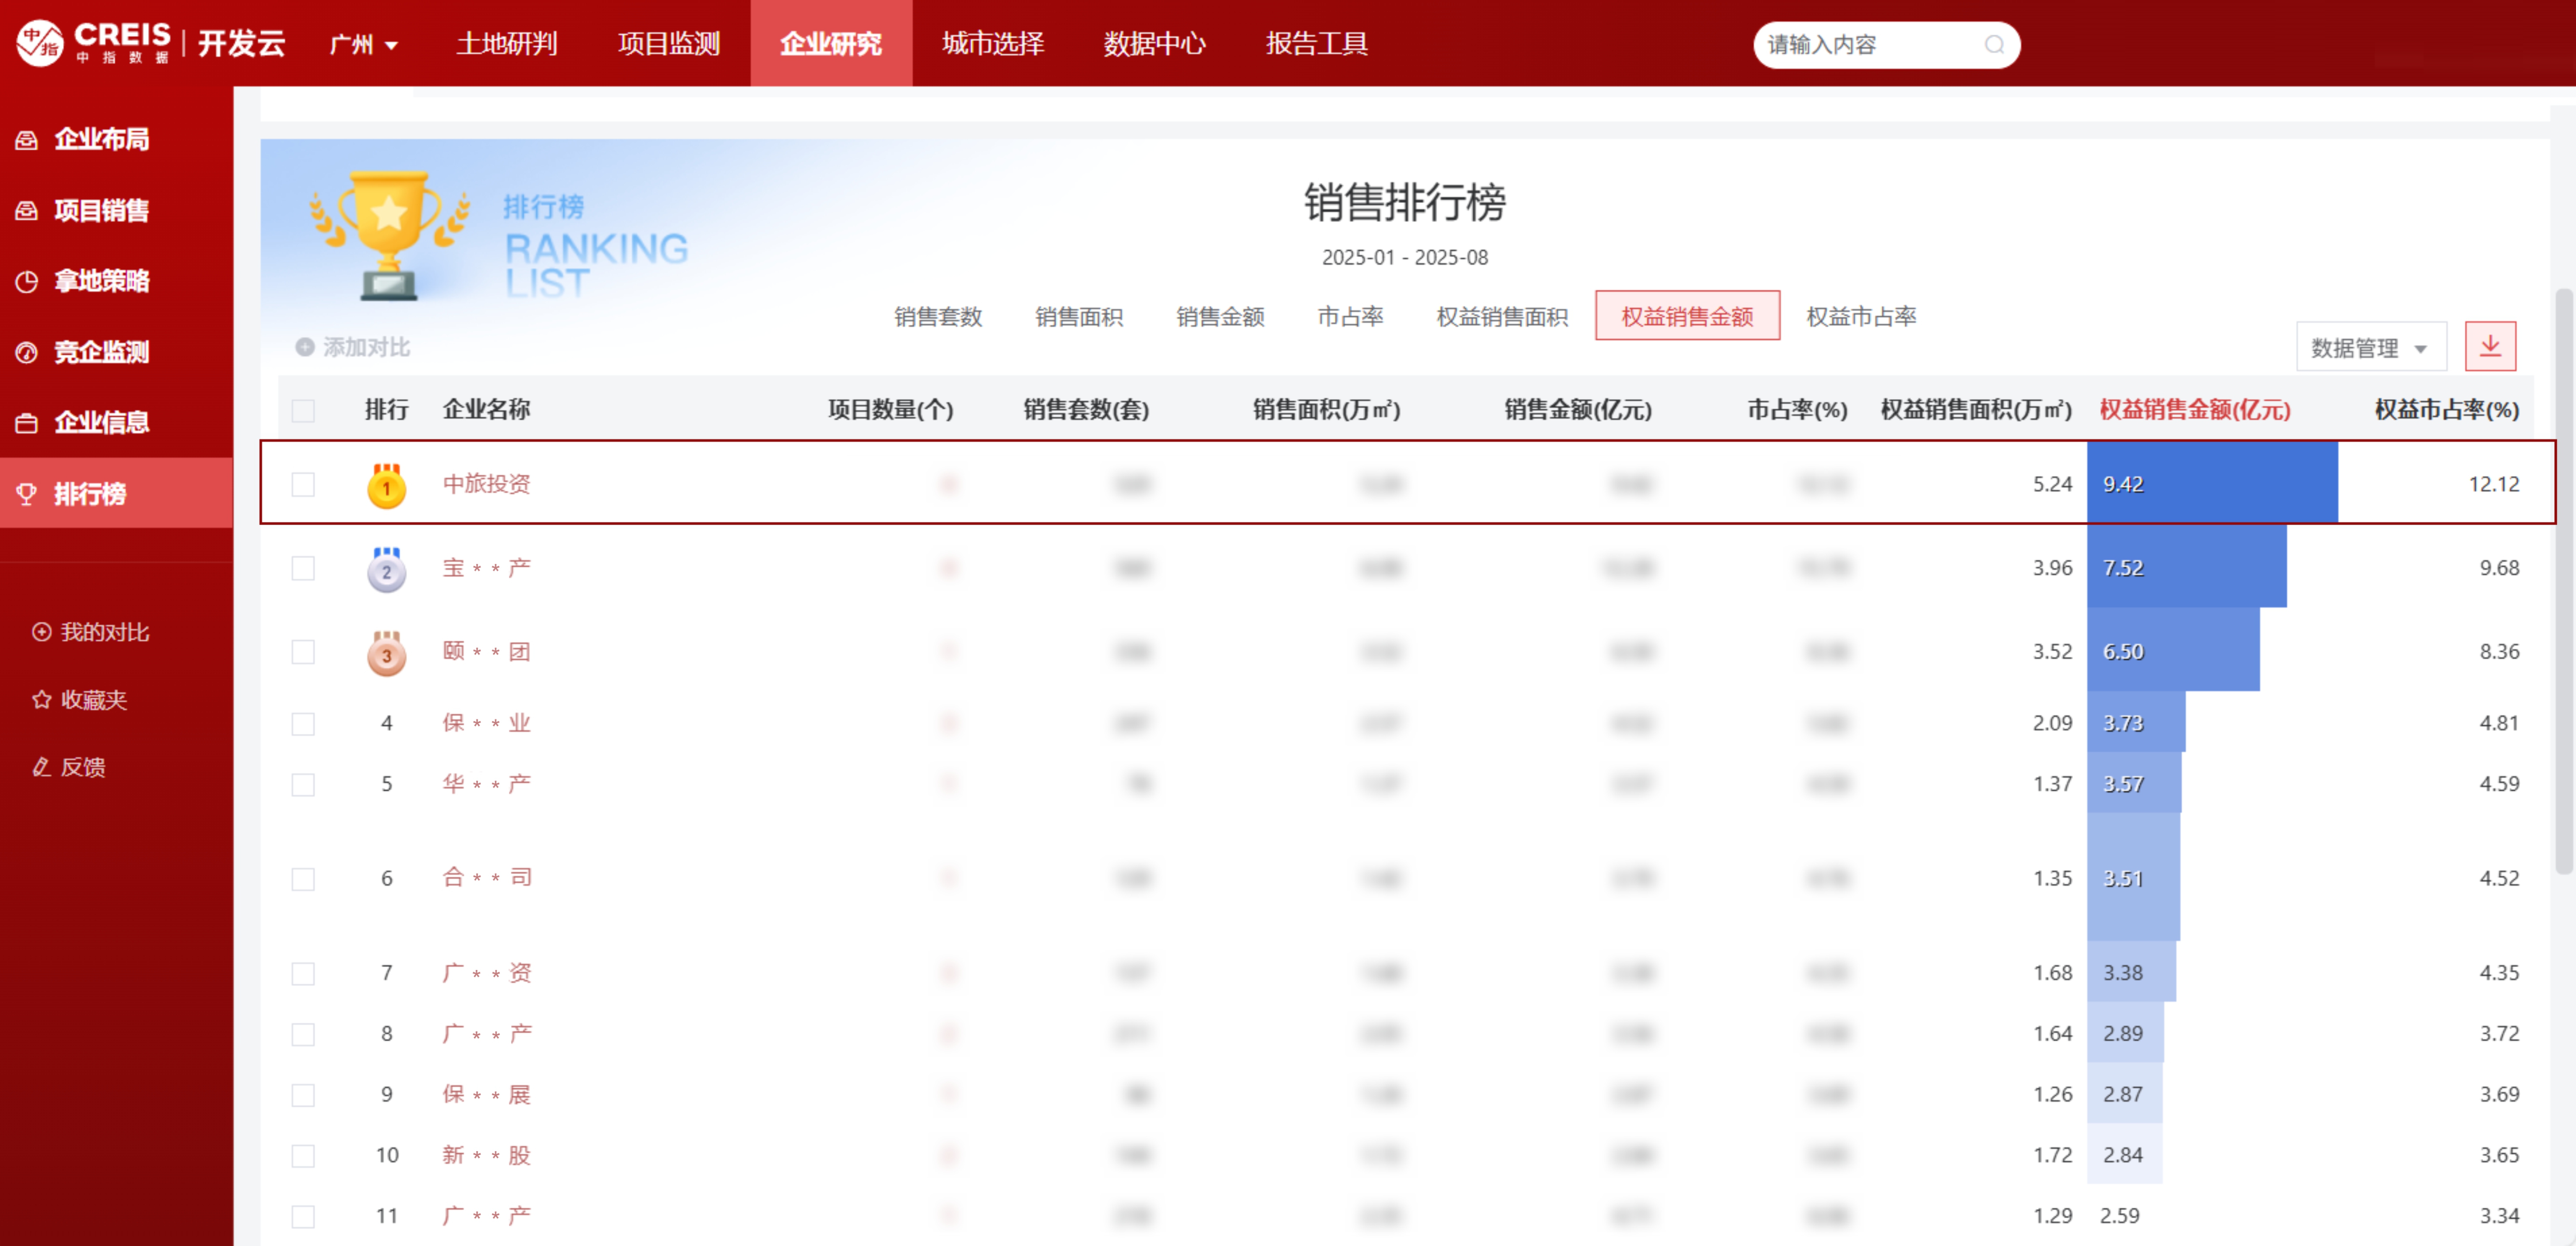Open the 中旅投资 company link

[x=486, y=484]
